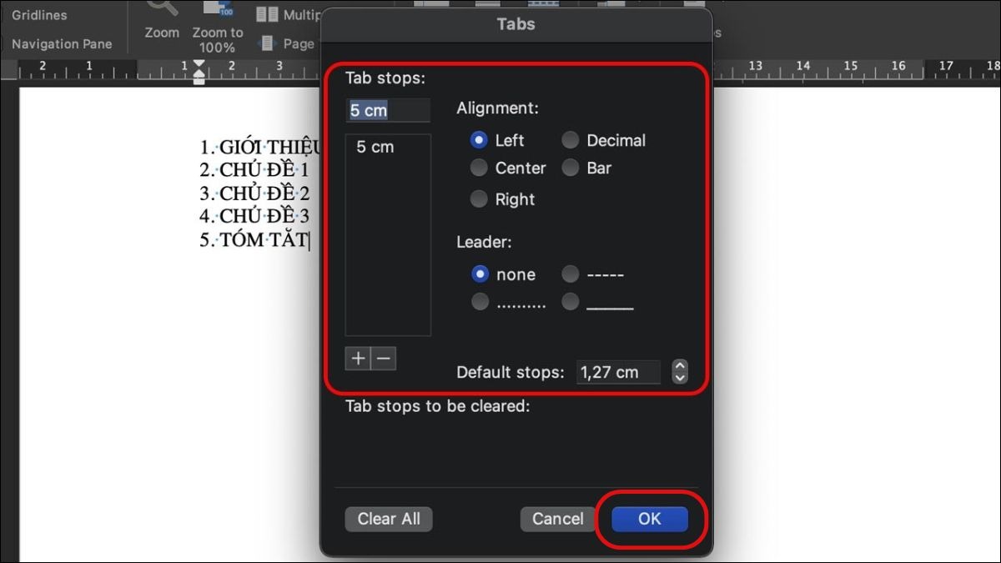Image resolution: width=1001 pixels, height=563 pixels.
Task: Click the Clear All button
Action: point(389,519)
